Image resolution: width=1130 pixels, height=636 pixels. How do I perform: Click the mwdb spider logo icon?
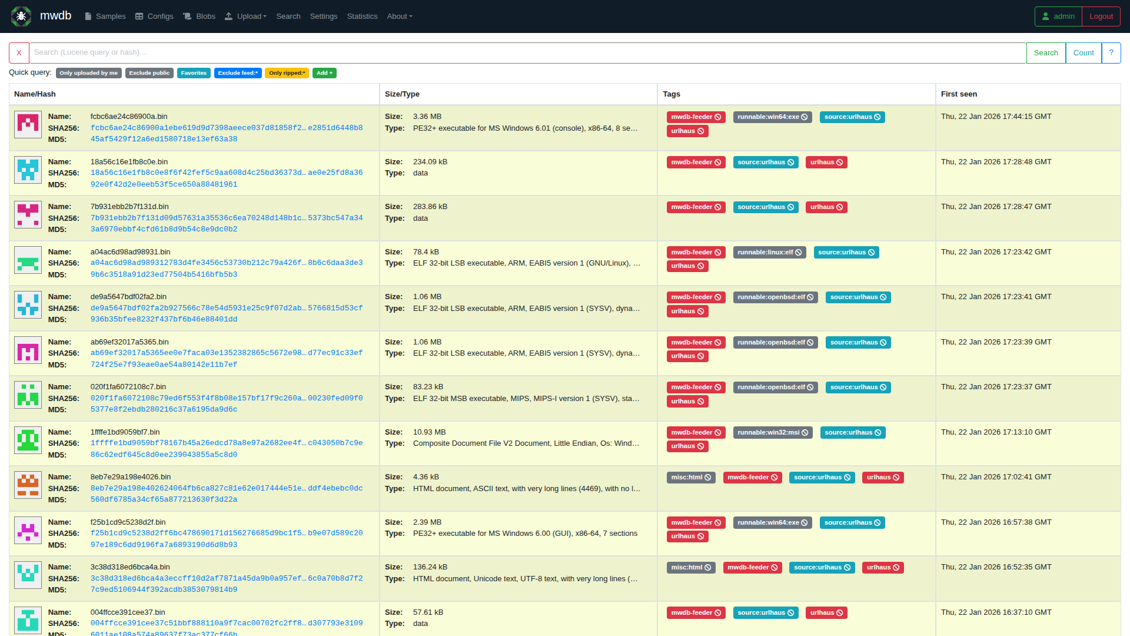[x=21, y=16]
